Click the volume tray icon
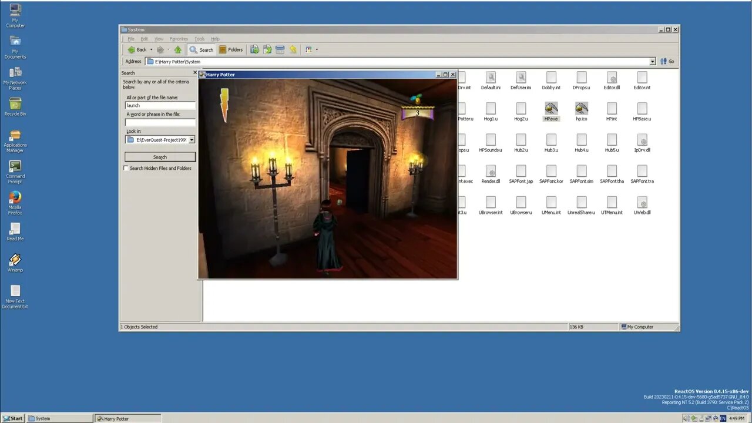Image resolution: width=752 pixels, height=423 pixels. tap(686, 418)
